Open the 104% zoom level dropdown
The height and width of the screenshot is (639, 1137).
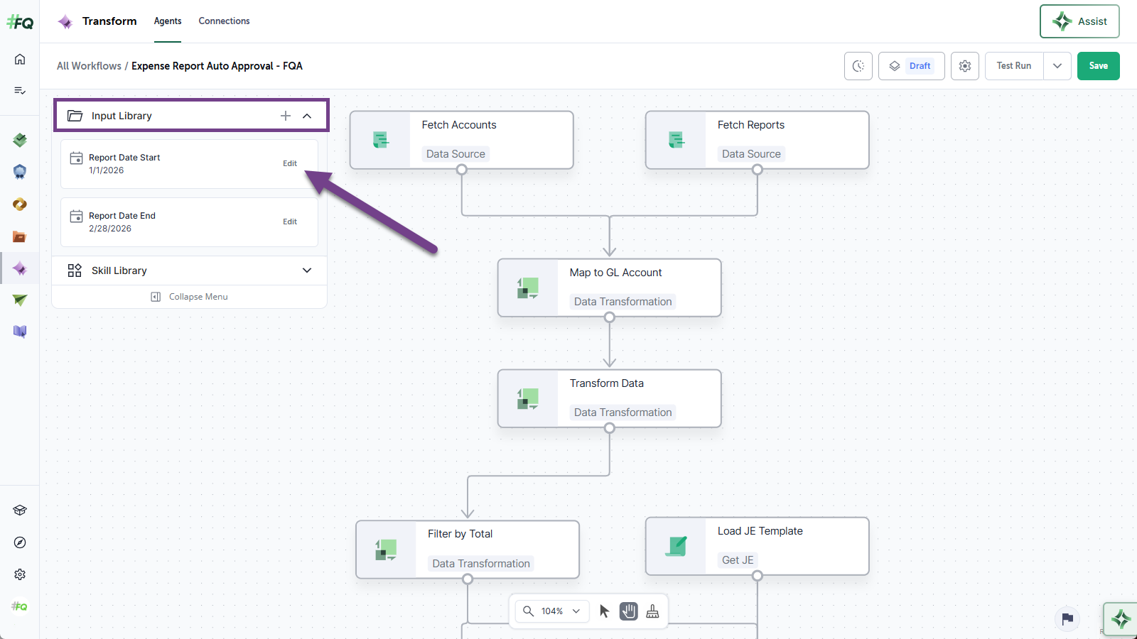552,611
